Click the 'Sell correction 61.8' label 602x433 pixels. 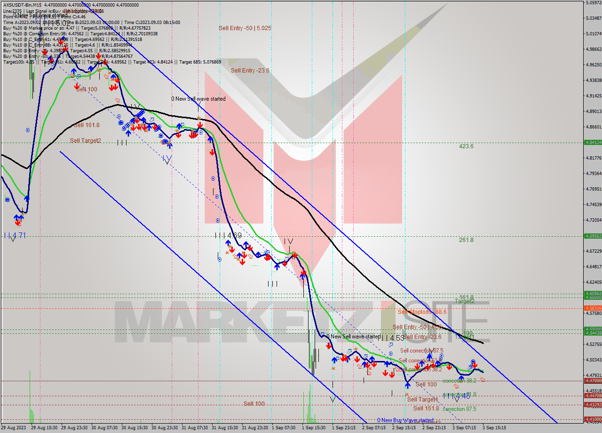(x=420, y=361)
